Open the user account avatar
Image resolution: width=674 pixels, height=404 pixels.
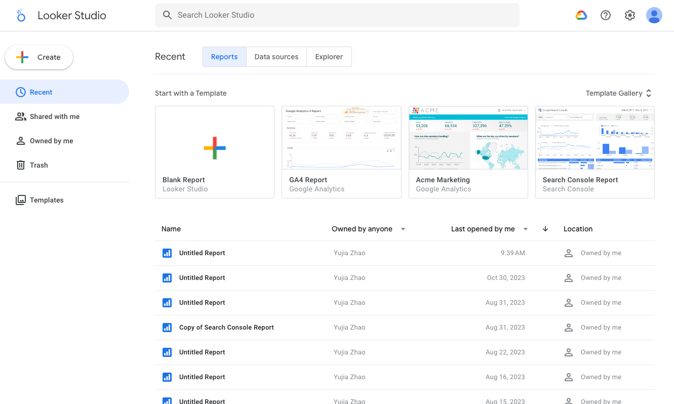click(654, 15)
